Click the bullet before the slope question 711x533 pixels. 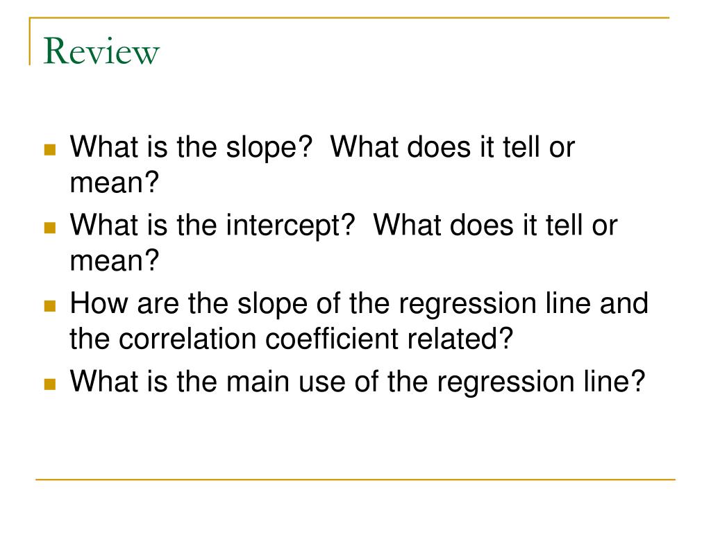(50, 150)
